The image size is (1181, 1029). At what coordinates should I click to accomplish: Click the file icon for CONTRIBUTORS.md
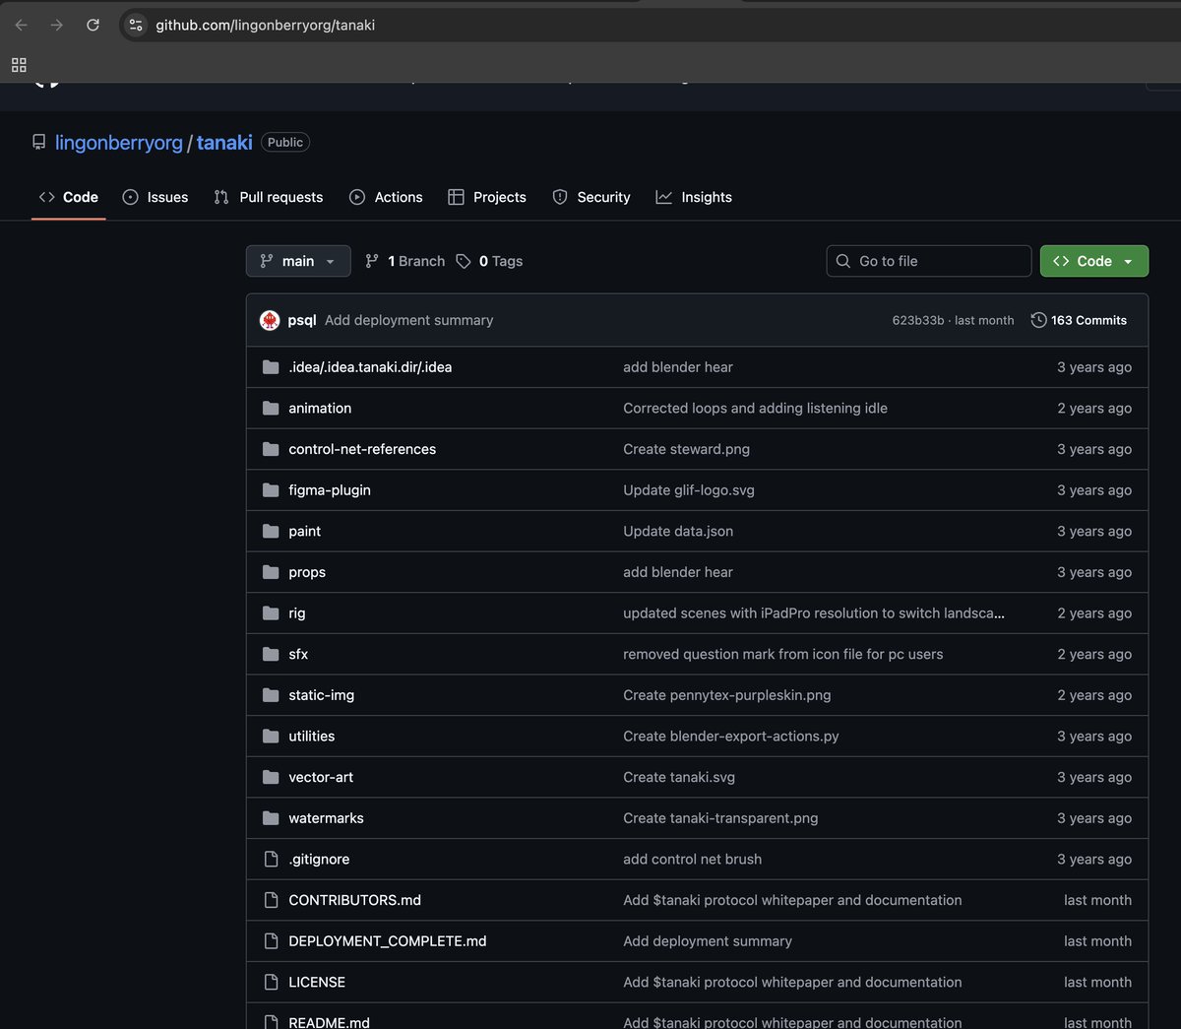click(x=271, y=900)
